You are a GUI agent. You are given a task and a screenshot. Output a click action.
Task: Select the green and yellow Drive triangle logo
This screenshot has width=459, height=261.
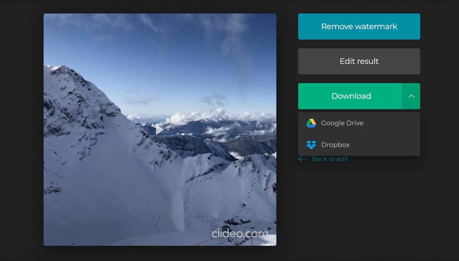point(311,123)
